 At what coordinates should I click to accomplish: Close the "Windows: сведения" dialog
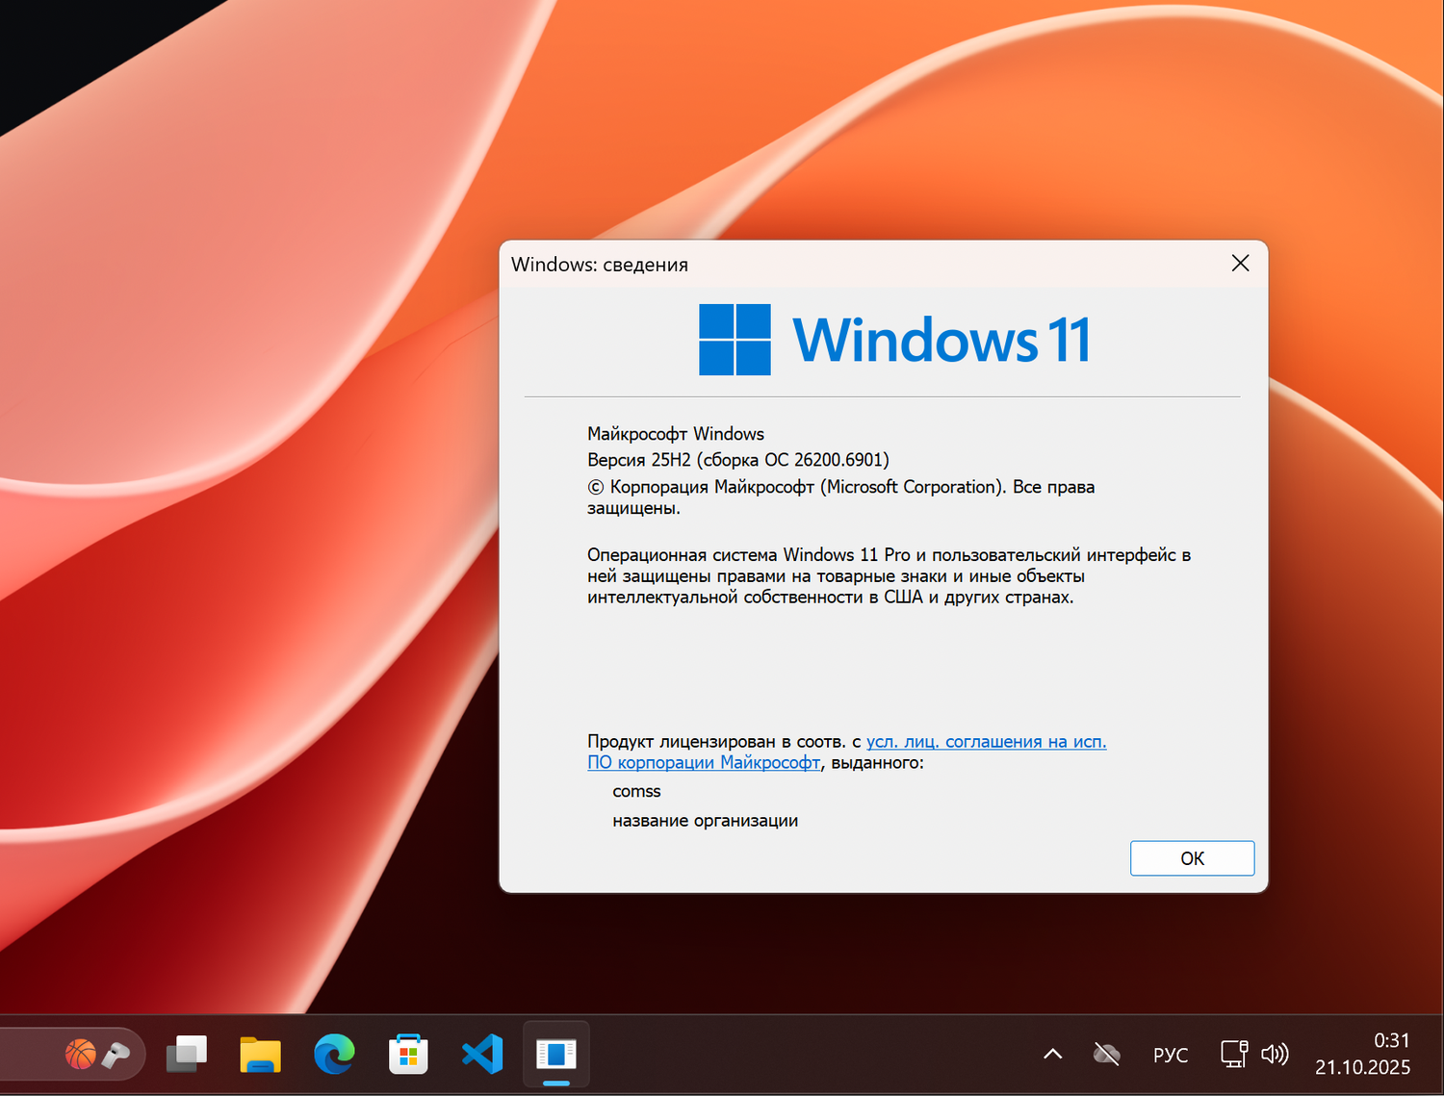1240,263
